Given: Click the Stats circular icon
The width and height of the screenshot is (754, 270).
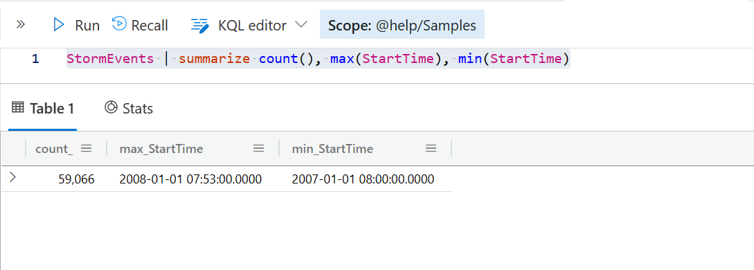Looking at the screenshot, I should coord(111,107).
